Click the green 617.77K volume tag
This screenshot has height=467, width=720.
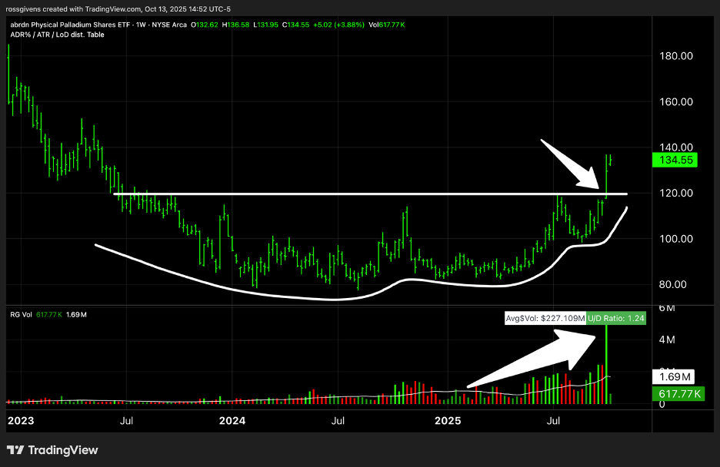coord(676,393)
